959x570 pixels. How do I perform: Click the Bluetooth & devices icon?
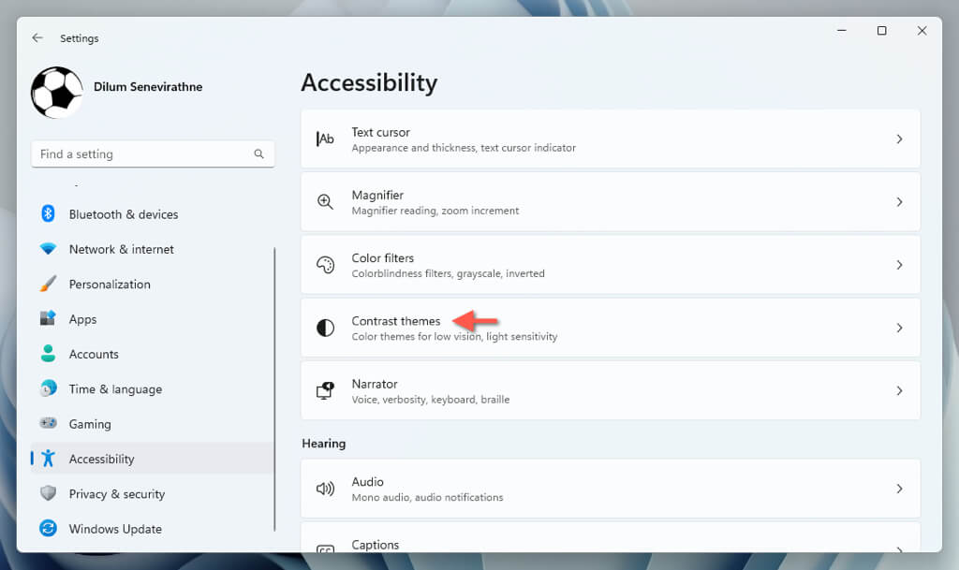coord(48,214)
